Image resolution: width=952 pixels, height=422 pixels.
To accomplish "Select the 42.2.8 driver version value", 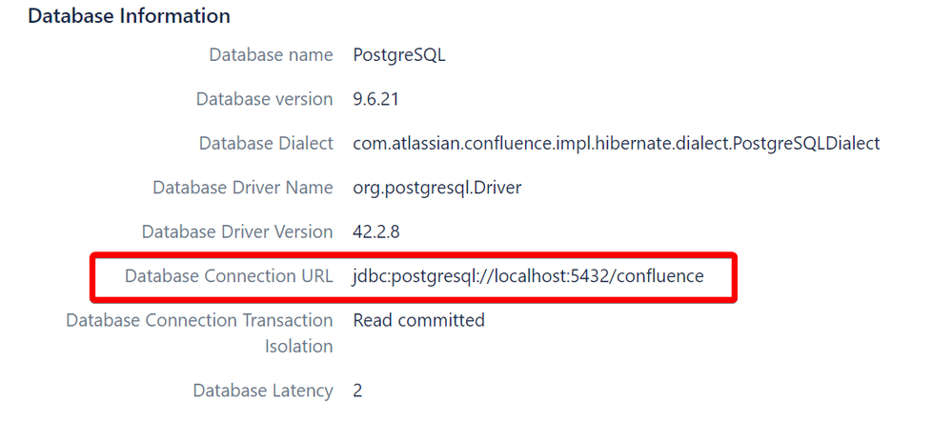I will pyautogui.click(x=375, y=231).
